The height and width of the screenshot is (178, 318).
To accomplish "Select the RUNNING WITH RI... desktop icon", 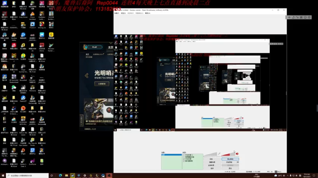I will point(23,121).
